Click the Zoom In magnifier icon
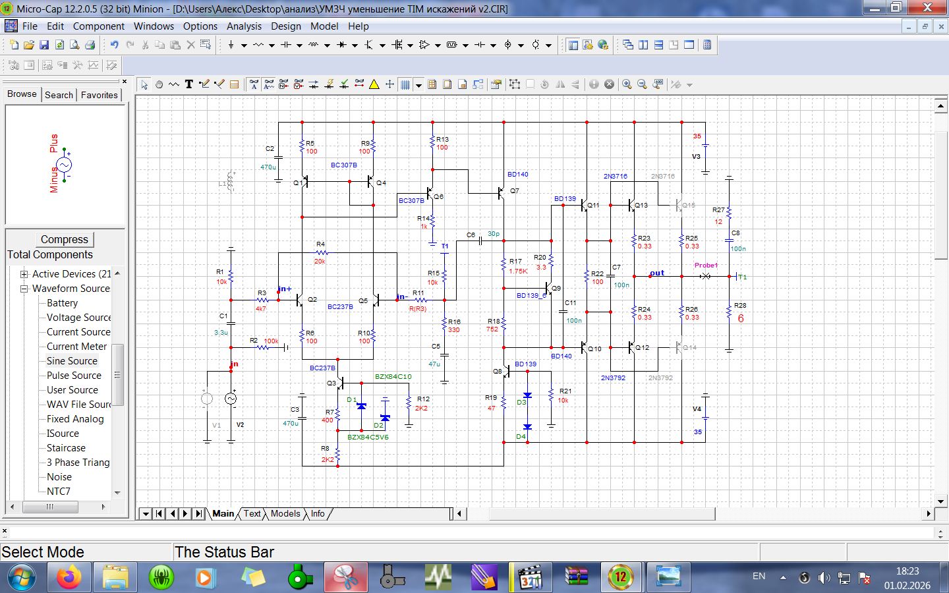The height and width of the screenshot is (593, 949). (x=627, y=84)
